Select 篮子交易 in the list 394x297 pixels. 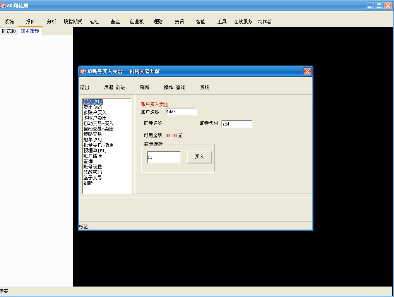click(93, 178)
